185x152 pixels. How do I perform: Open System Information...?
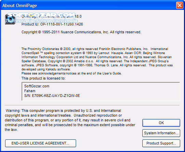click(x=161, y=133)
